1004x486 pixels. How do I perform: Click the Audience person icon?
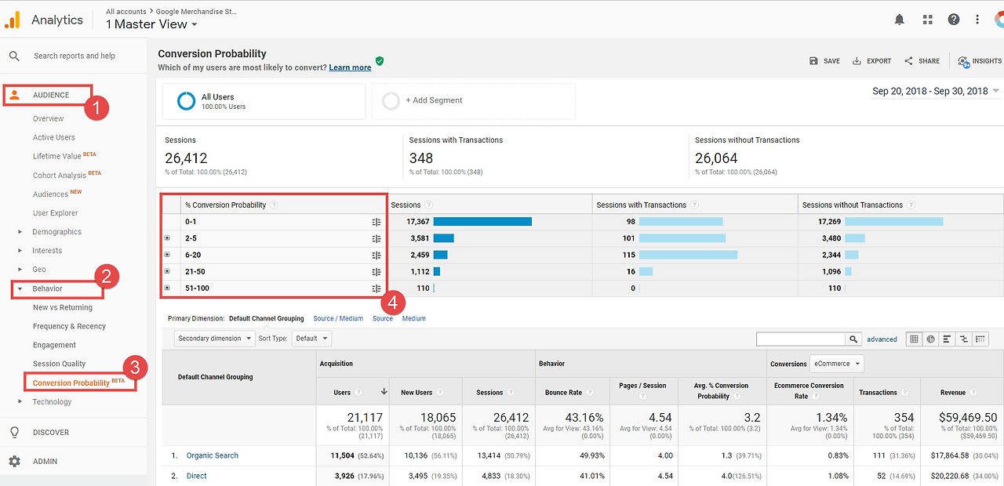click(14, 95)
